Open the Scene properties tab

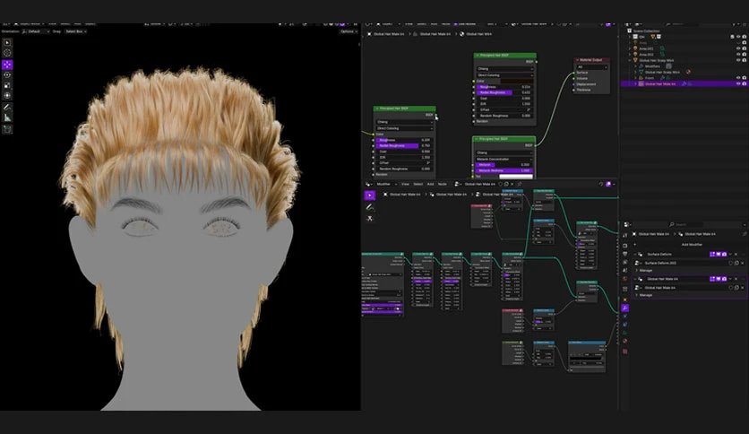click(x=624, y=271)
